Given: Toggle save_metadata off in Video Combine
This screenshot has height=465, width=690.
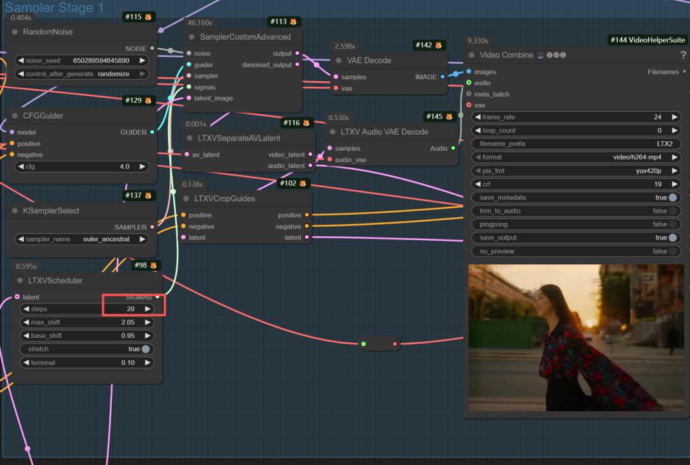Looking at the screenshot, I should (672, 198).
